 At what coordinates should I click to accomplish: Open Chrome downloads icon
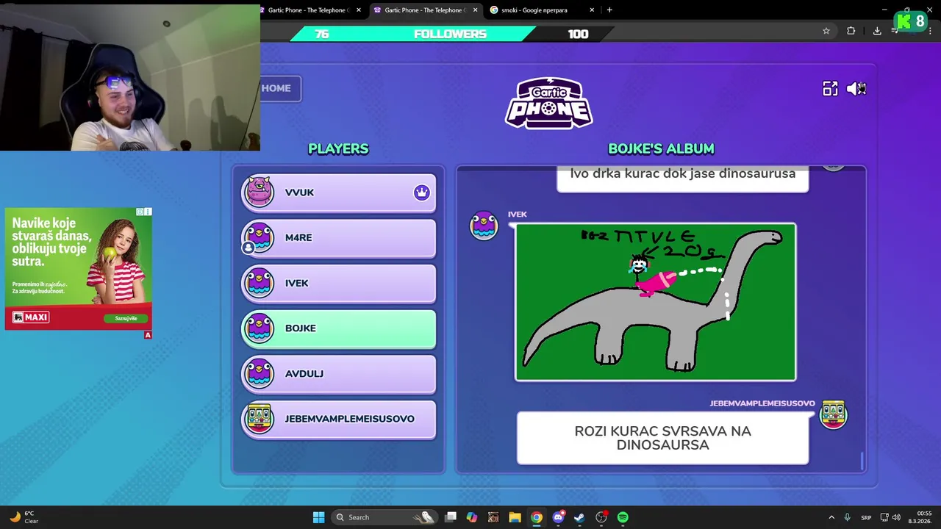pos(877,31)
